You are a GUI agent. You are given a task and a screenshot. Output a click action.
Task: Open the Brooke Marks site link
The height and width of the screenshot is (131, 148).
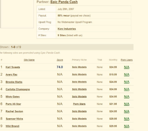click(14, 82)
